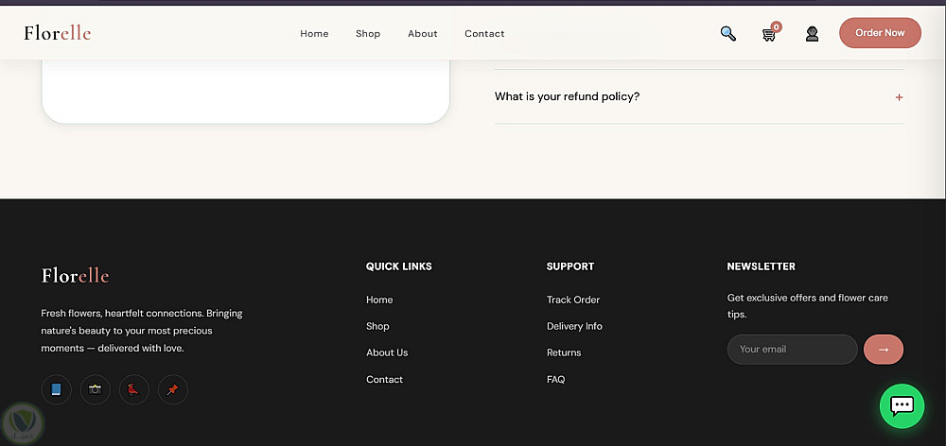Viewport: 946px width, 446px height.
Task: Open the green chat bubble widget
Action: click(x=902, y=405)
